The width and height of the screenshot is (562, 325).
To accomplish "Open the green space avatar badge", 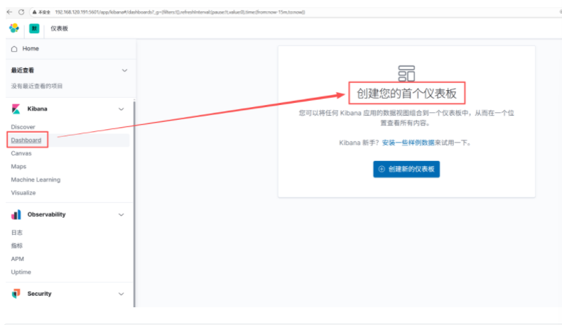I will tap(34, 28).
